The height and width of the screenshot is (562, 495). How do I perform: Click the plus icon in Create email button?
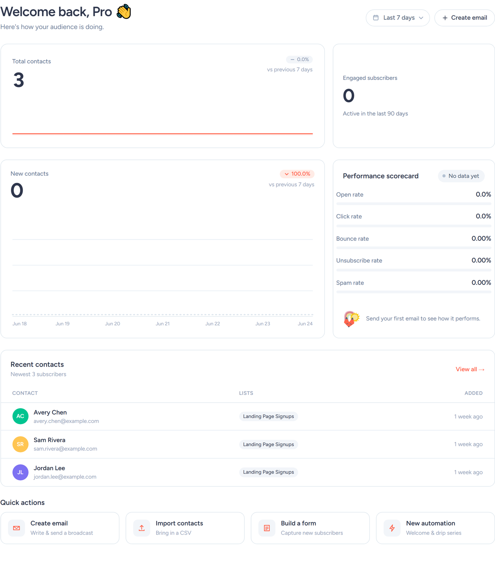(445, 18)
